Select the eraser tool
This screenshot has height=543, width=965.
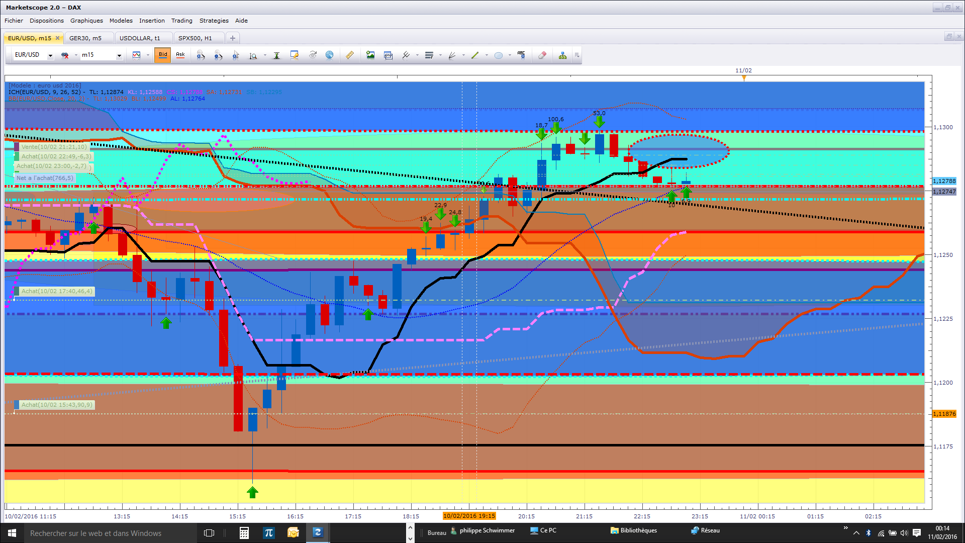tap(542, 55)
